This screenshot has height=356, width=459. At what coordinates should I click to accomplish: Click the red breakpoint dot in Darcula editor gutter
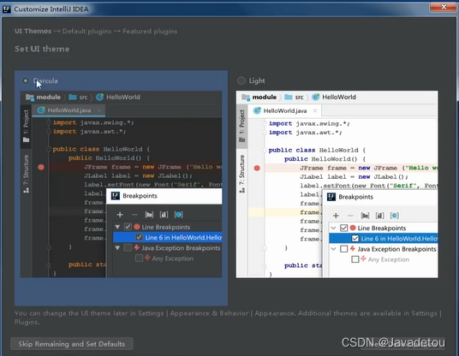click(x=41, y=167)
